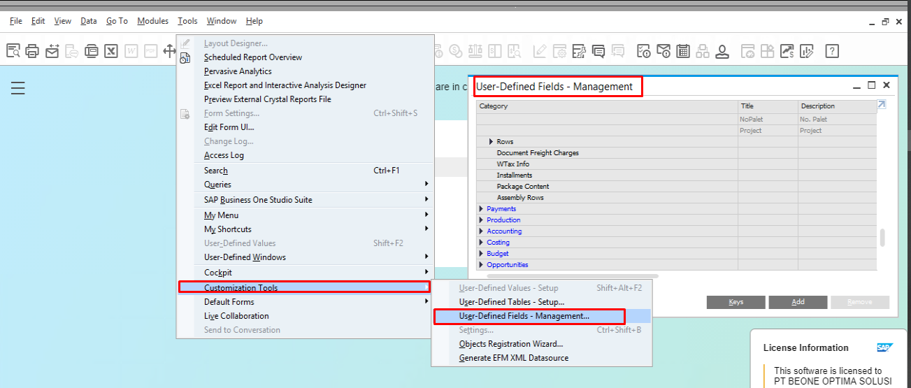Open the Edit menu
Screen dimensions: 911x388
pos(38,21)
